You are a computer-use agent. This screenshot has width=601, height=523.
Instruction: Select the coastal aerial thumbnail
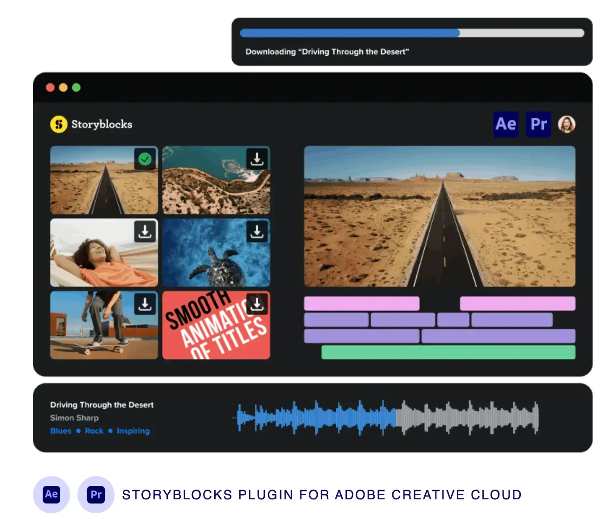216,180
